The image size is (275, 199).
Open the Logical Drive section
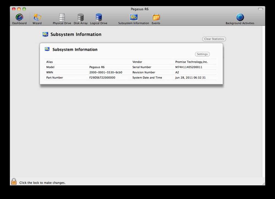tap(98, 19)
